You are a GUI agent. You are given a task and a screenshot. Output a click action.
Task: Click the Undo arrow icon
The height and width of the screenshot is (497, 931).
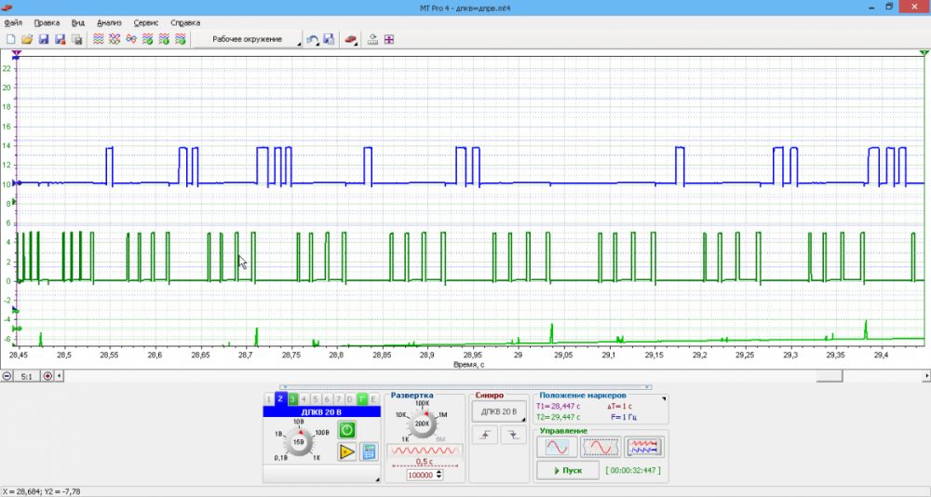[313, 39]
